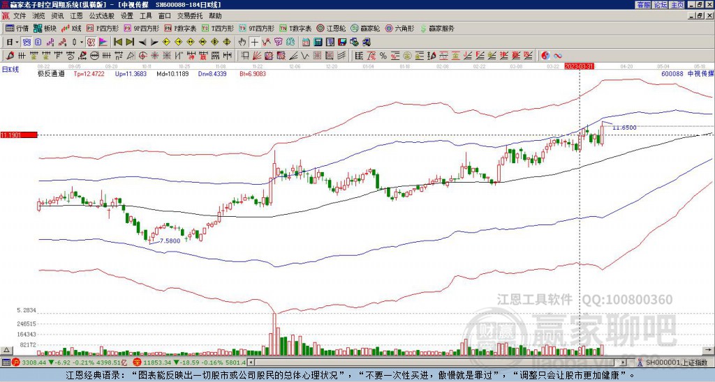This screenshot has height=382, width=715.
Task: Open the 公式选股 menu
Action: (102, 16)
